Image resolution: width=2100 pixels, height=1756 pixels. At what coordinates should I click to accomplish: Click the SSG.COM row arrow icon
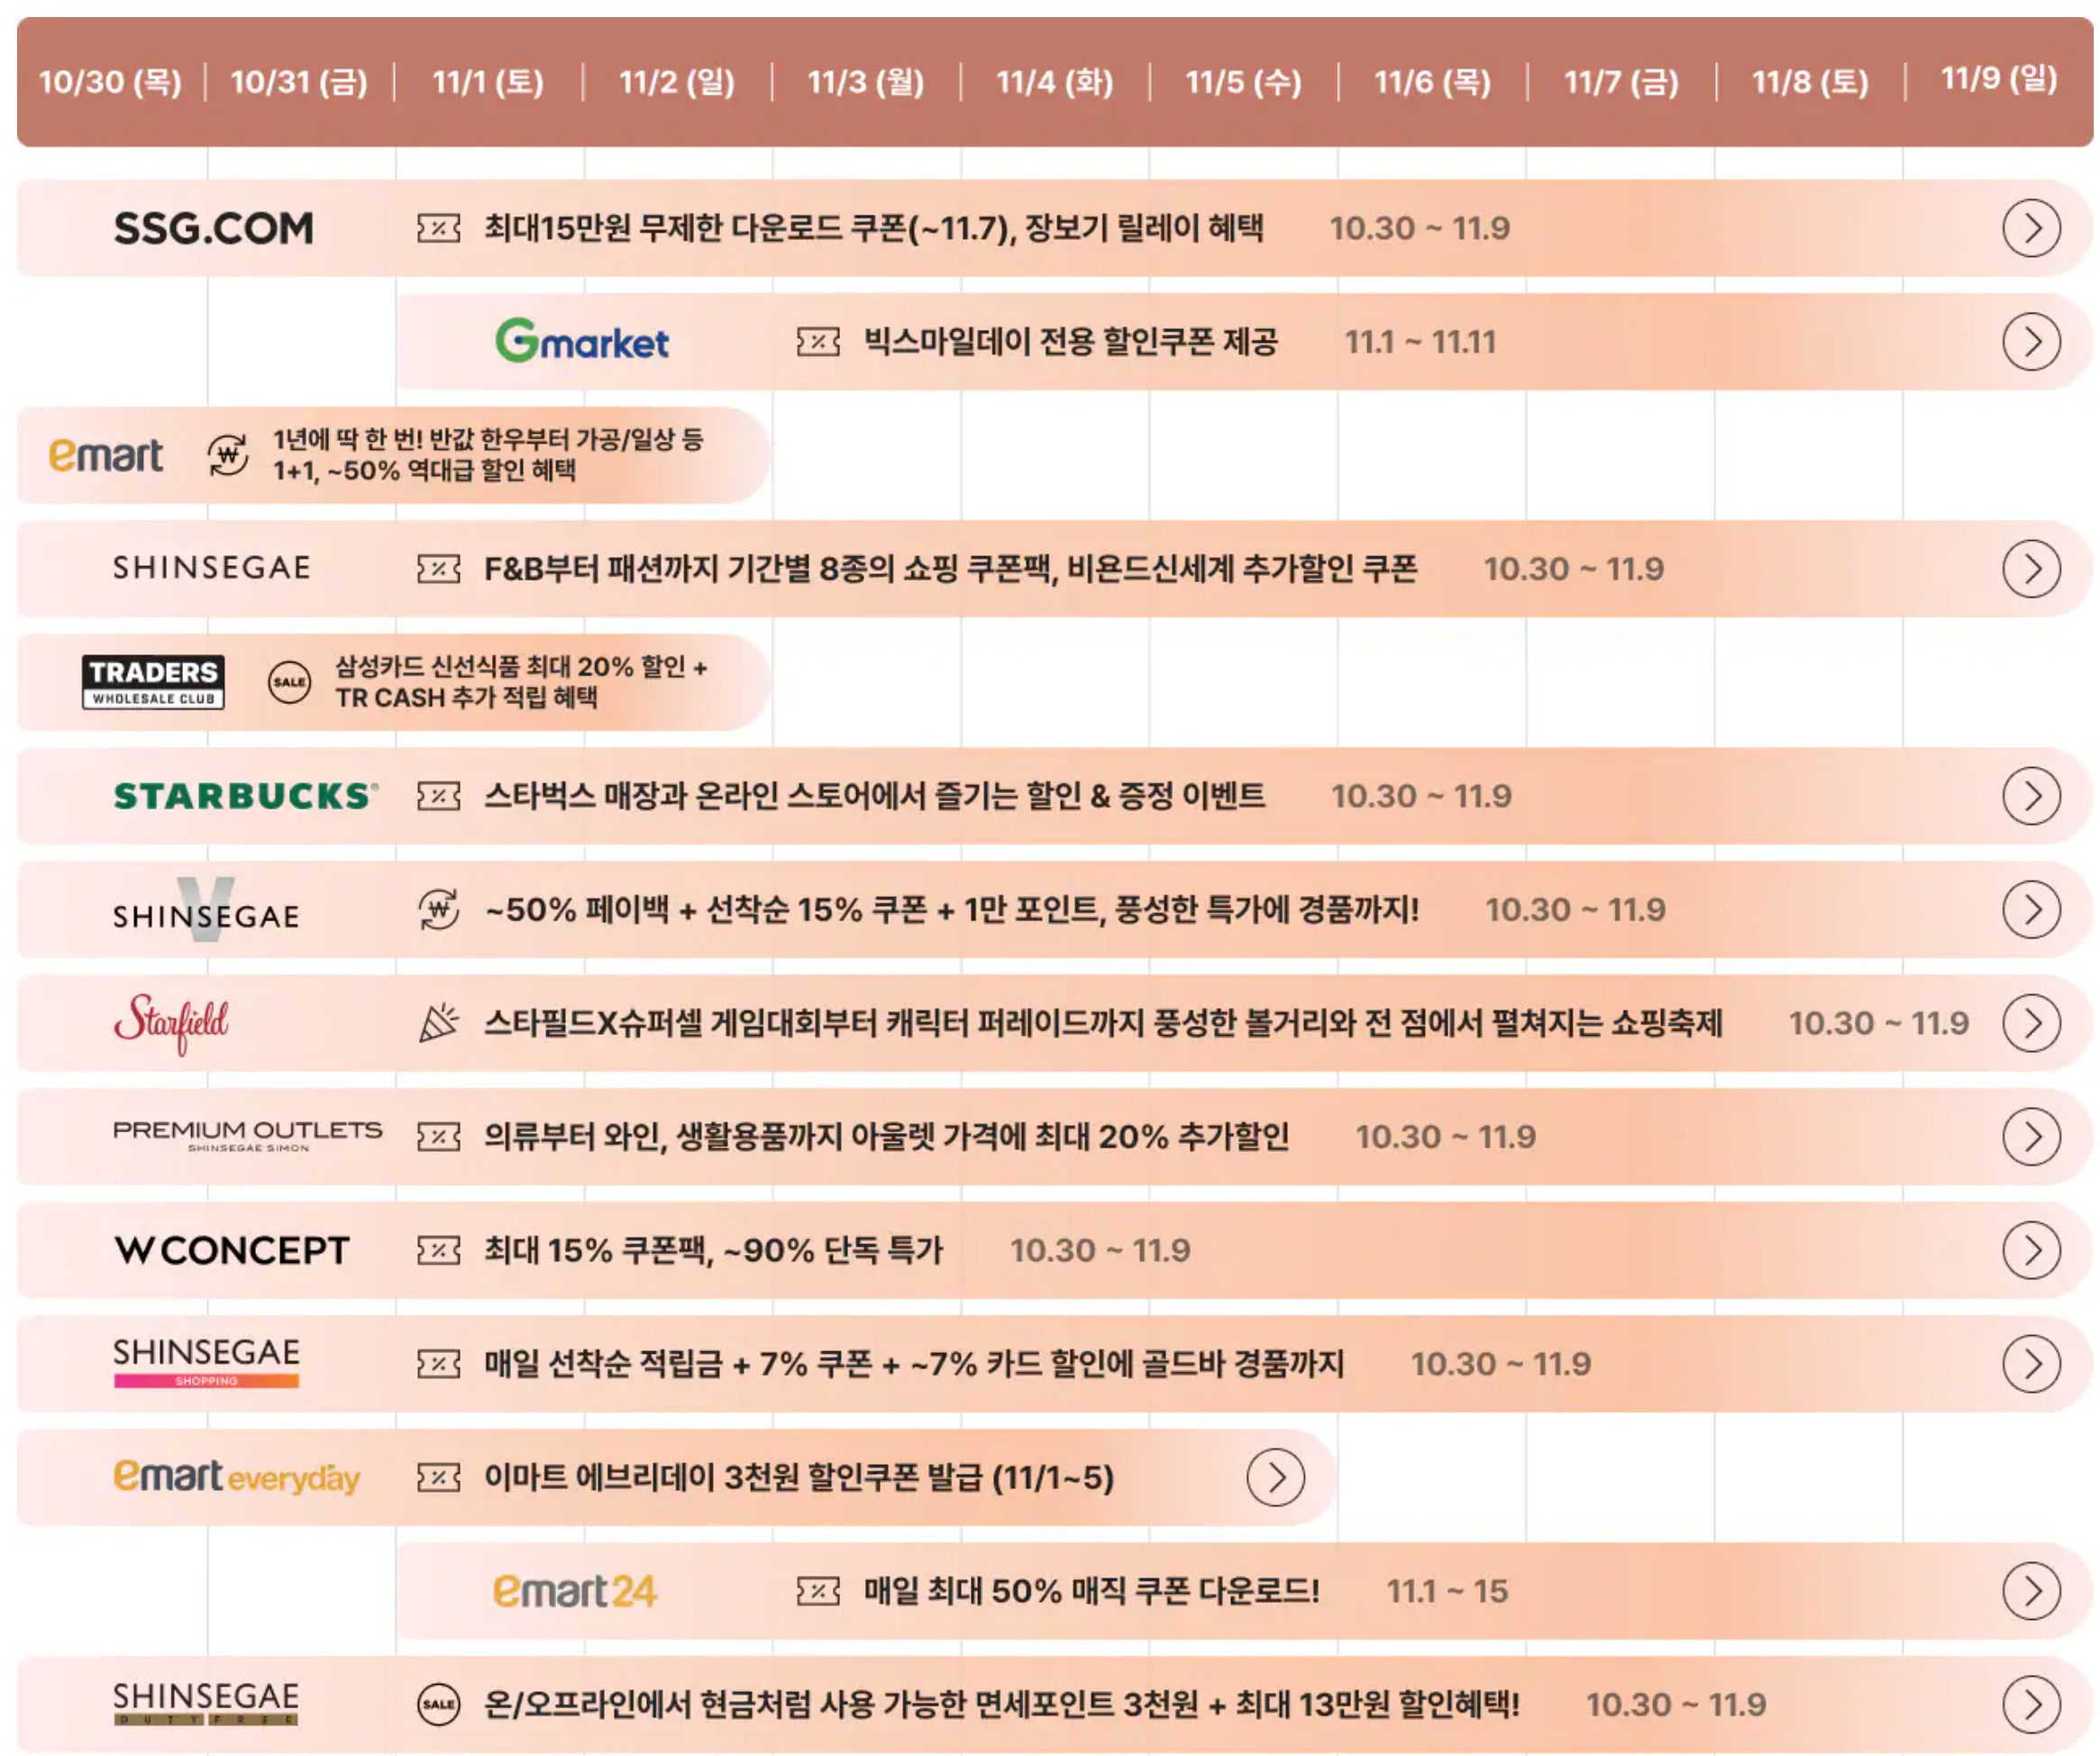click(x=2031, y=228)
